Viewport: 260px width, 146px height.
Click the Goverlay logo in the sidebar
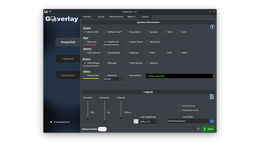coord(62,19)
